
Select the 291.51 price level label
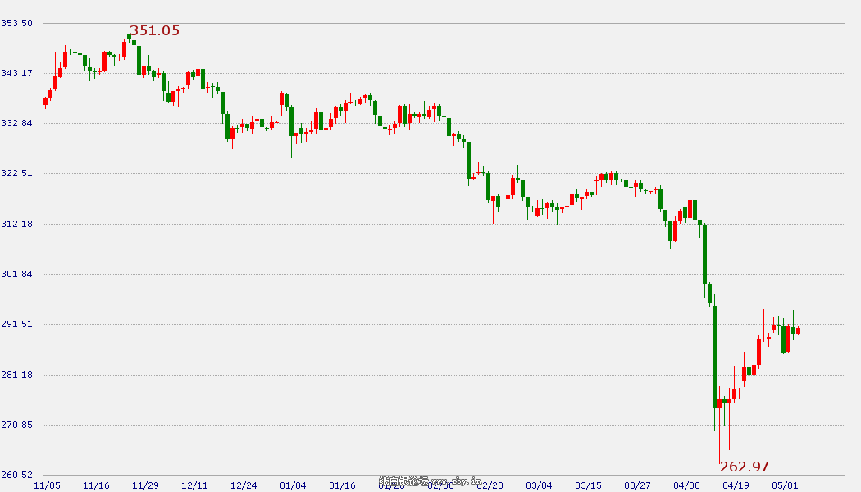(x=16, y=325)
